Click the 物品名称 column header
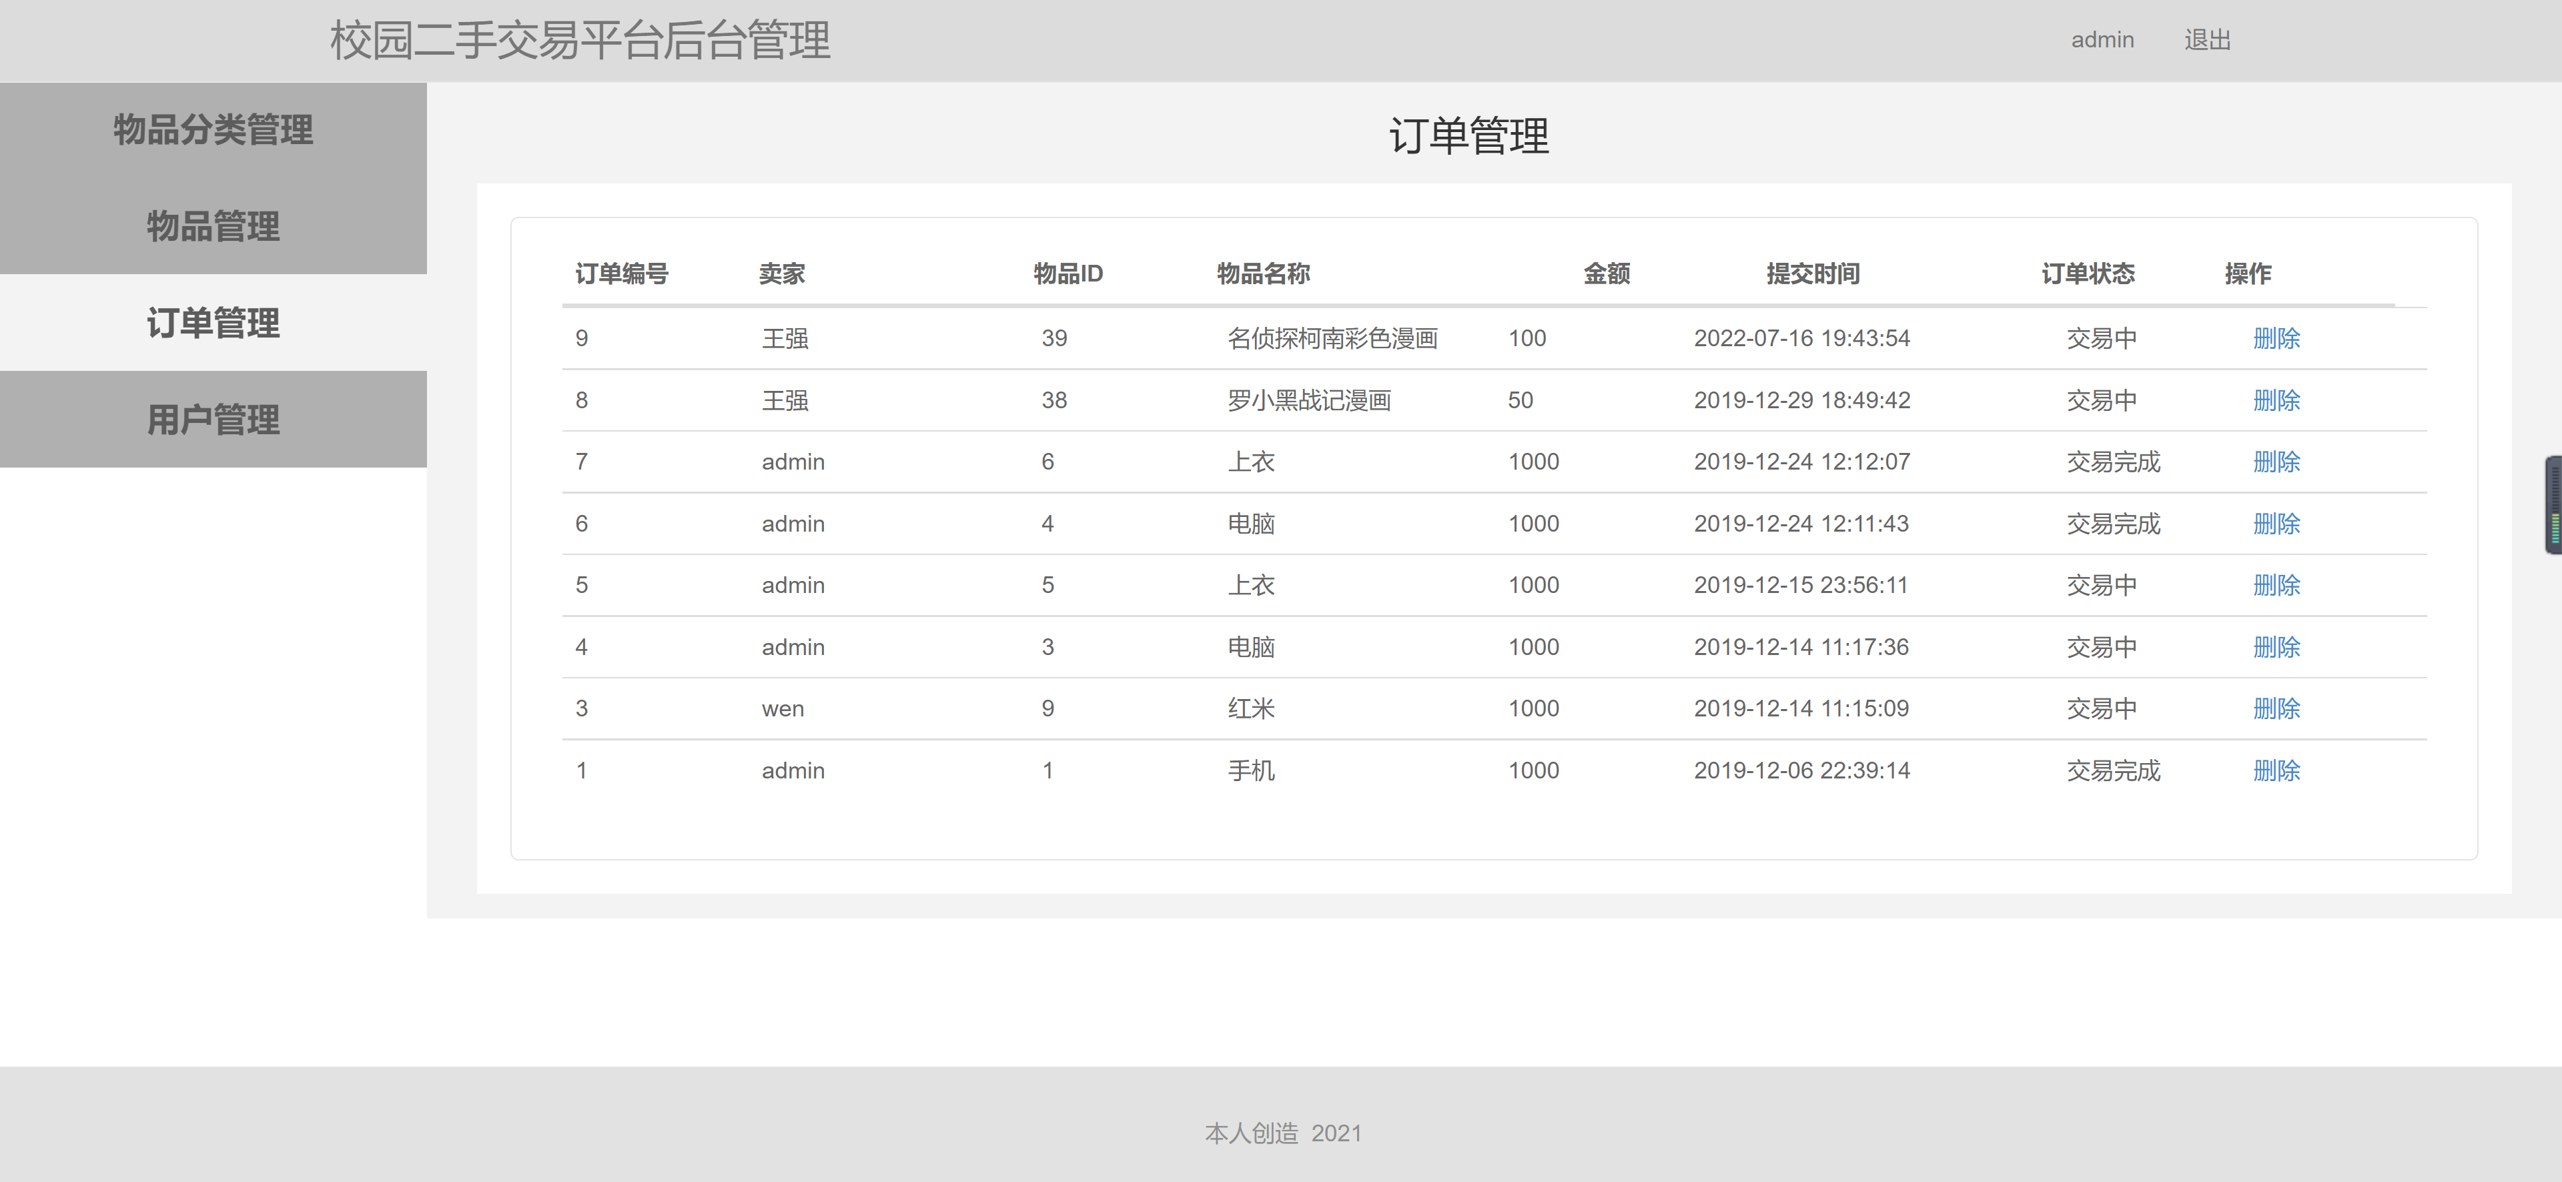 pos(1263,273)
